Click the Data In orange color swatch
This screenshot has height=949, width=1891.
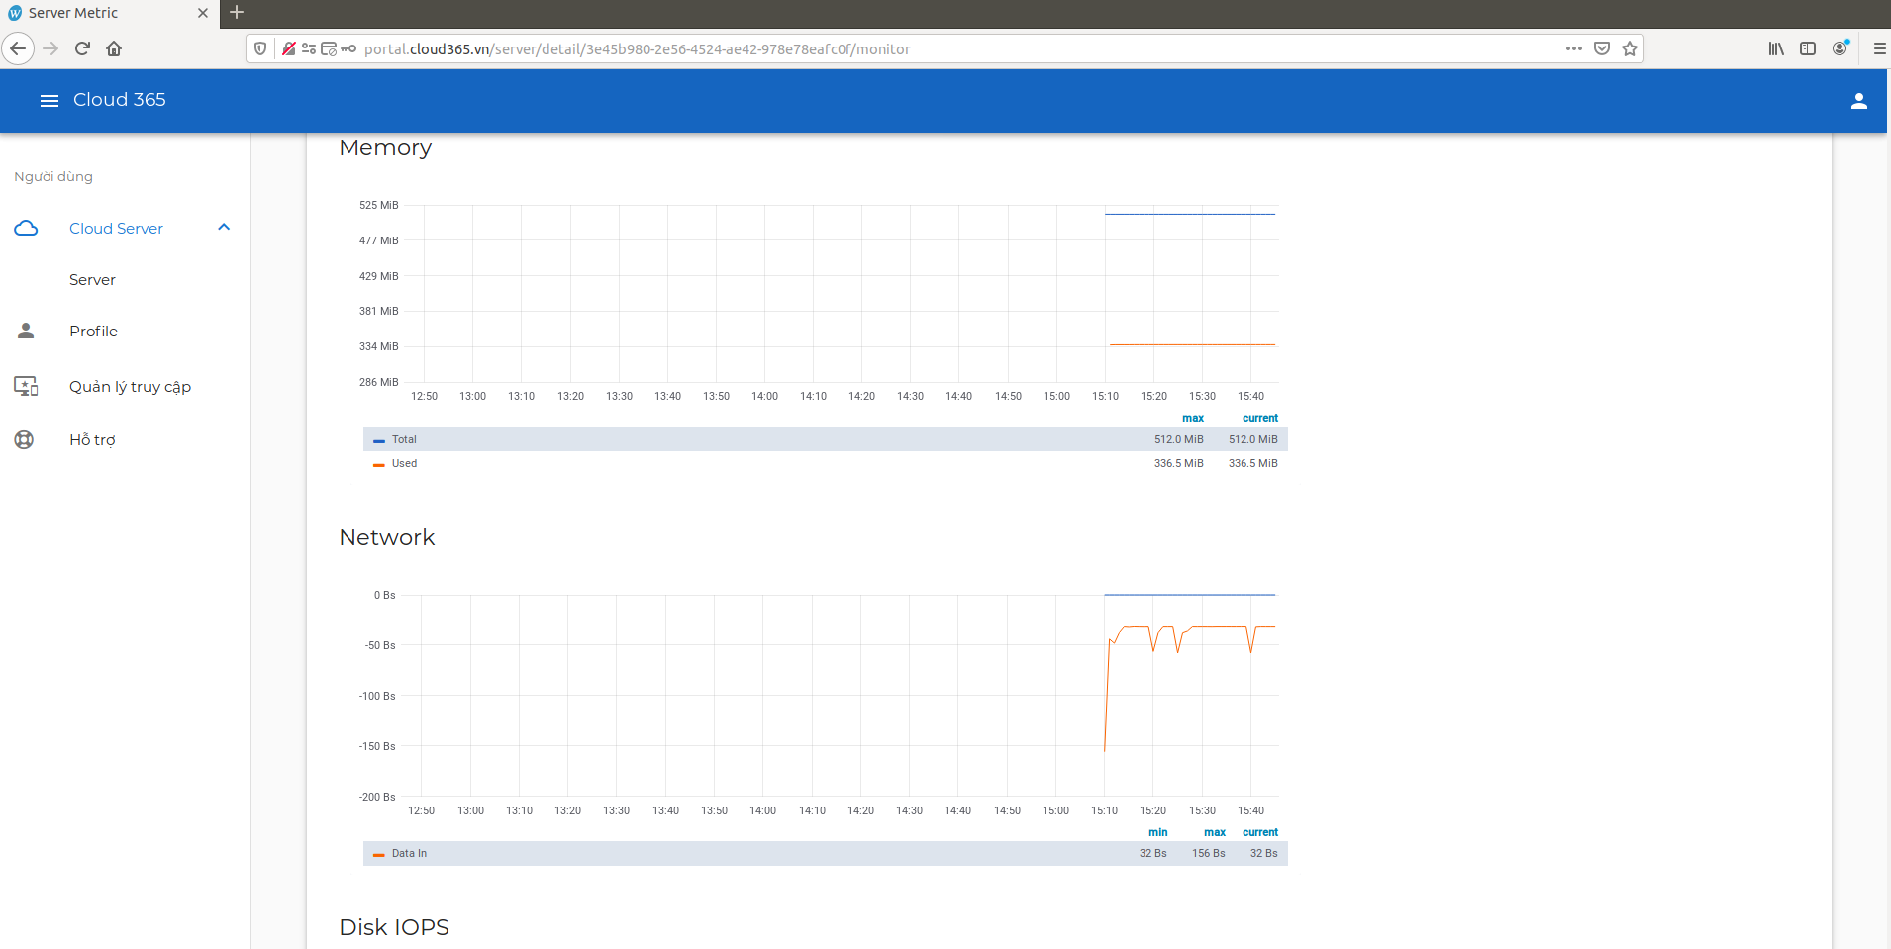click(x=378, y=854)
